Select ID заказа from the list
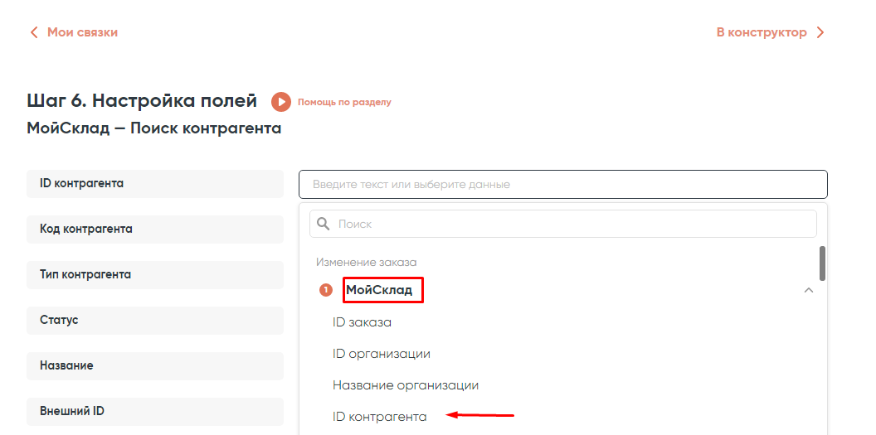The width and height of the screenshot is (876, 435). (x=362, y=322)
